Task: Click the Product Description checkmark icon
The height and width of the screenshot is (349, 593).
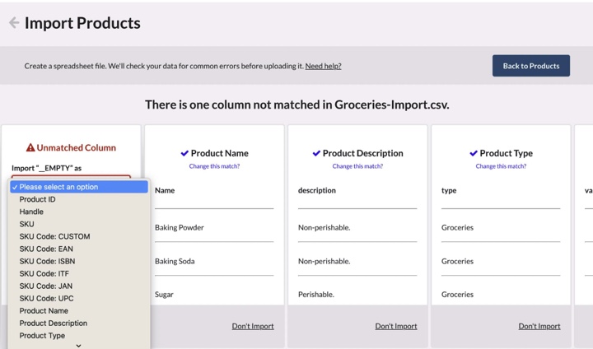Action: (316, 153)
